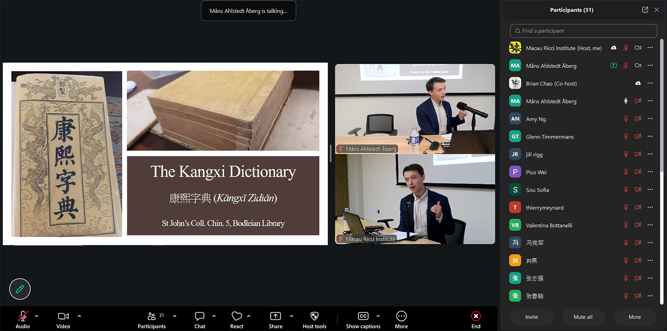Click Brian Chao's recording indicator icon

[638, 83]
